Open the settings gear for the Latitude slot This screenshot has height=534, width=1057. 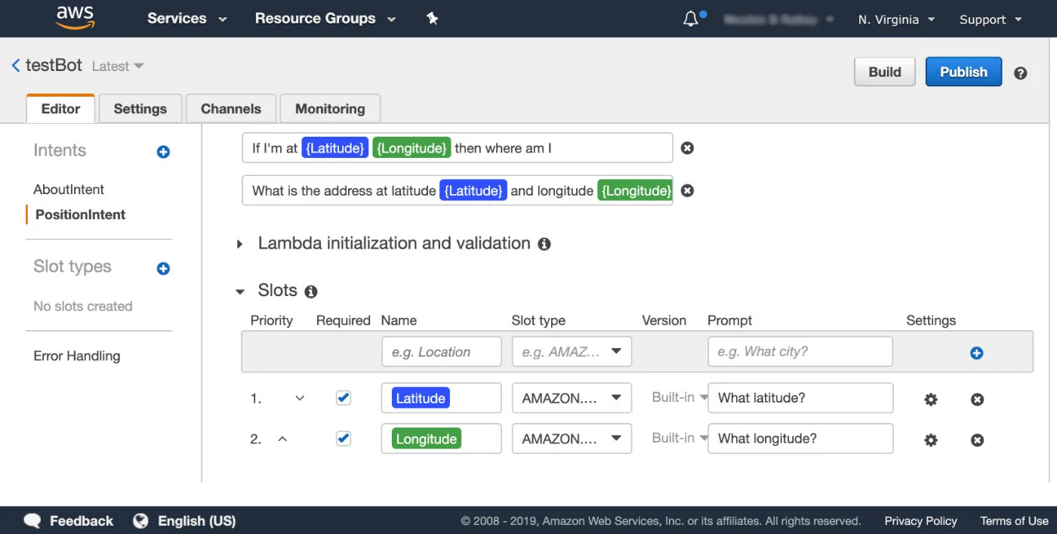coord(930,399)
